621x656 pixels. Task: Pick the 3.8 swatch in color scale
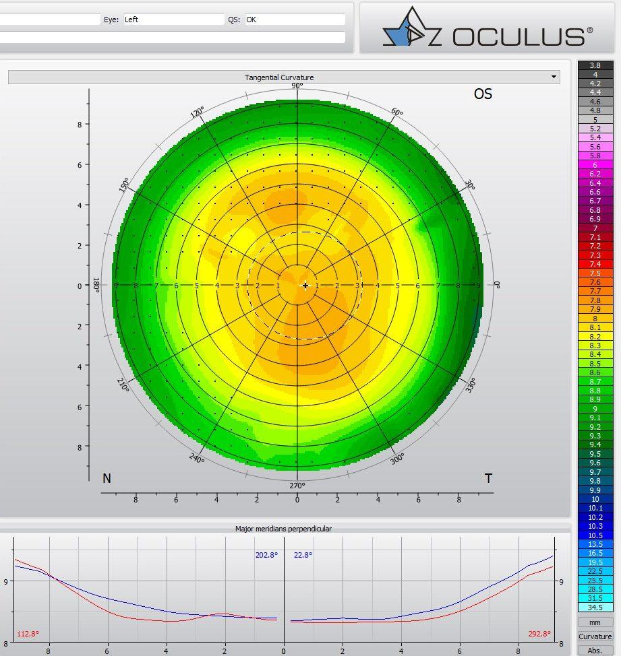595,65
